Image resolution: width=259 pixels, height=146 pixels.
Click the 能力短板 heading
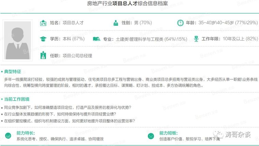pyautogui.click(x=168, y=133)
